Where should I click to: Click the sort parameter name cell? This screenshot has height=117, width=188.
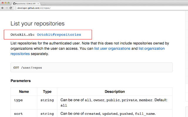click(x=24, y=113)
